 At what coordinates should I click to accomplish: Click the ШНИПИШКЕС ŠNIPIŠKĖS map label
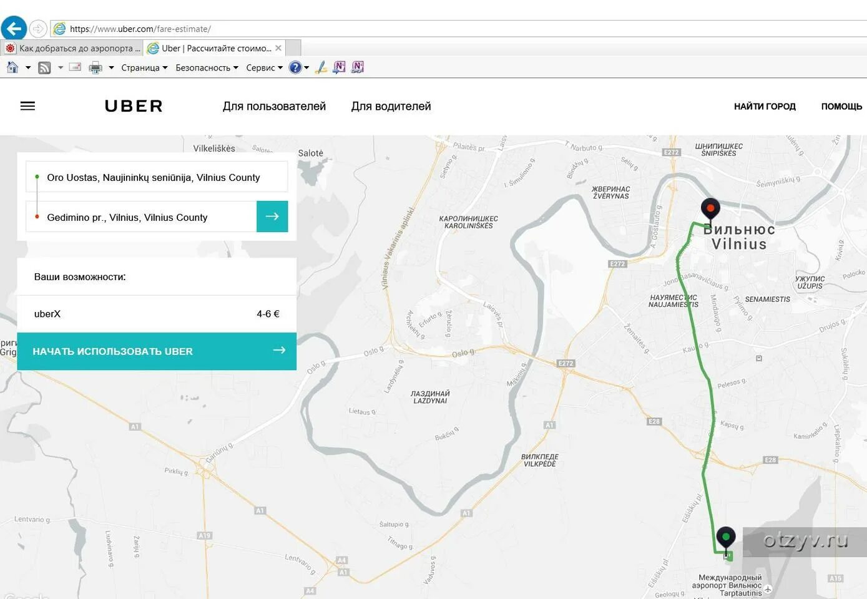tap(719, 150)
